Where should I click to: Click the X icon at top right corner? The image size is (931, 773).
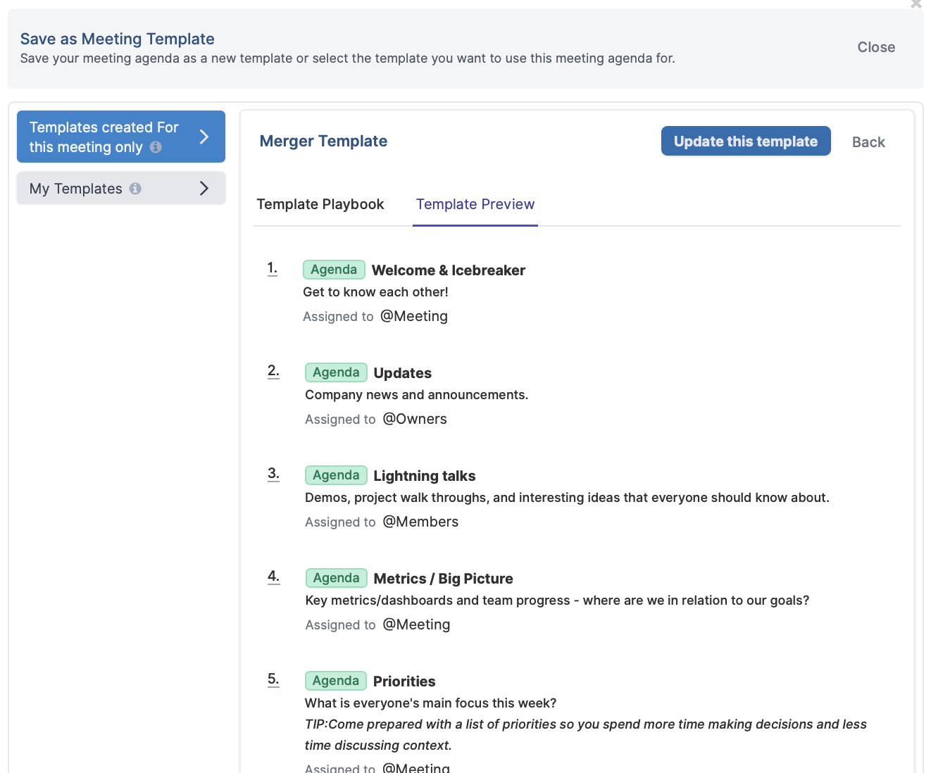[x=916, y=4]
